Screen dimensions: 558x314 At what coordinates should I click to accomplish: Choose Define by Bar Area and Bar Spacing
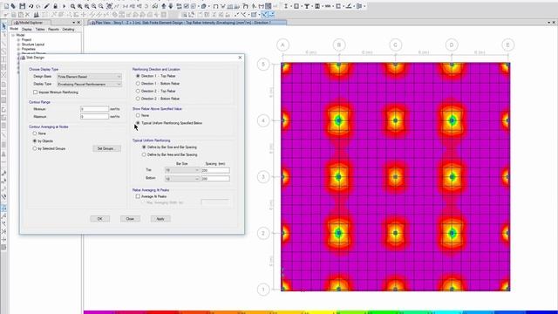pos(144,155)
